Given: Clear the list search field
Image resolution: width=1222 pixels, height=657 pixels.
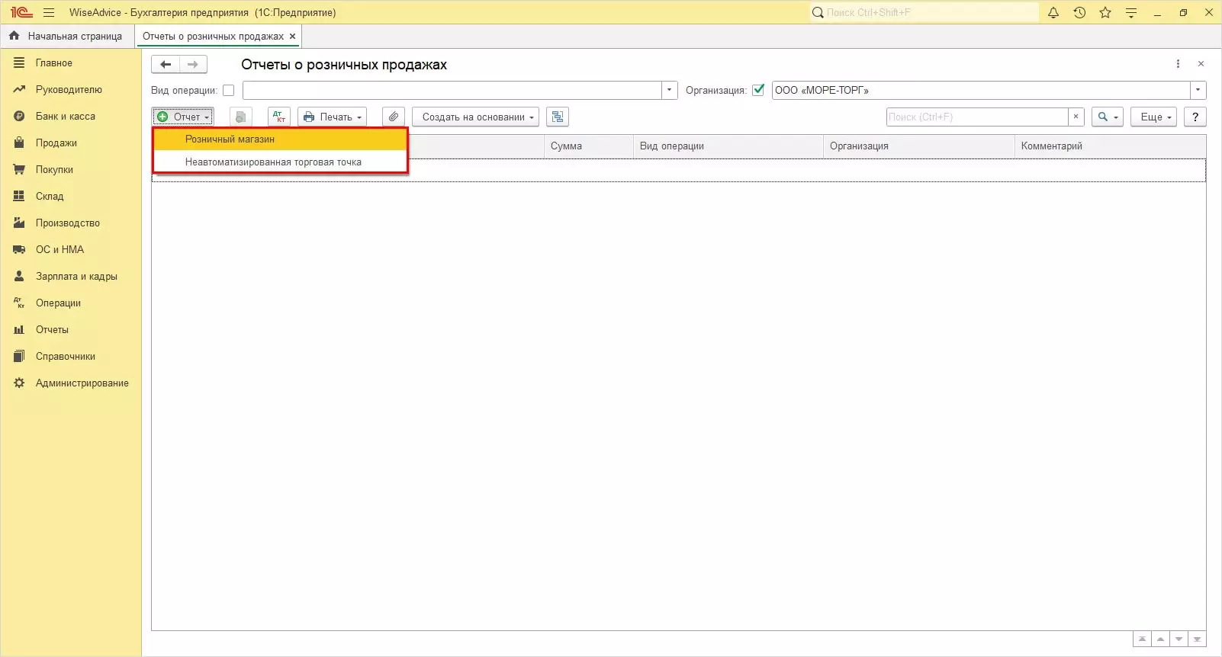Looking at the screenshot, I should (x=1076, y=117).
